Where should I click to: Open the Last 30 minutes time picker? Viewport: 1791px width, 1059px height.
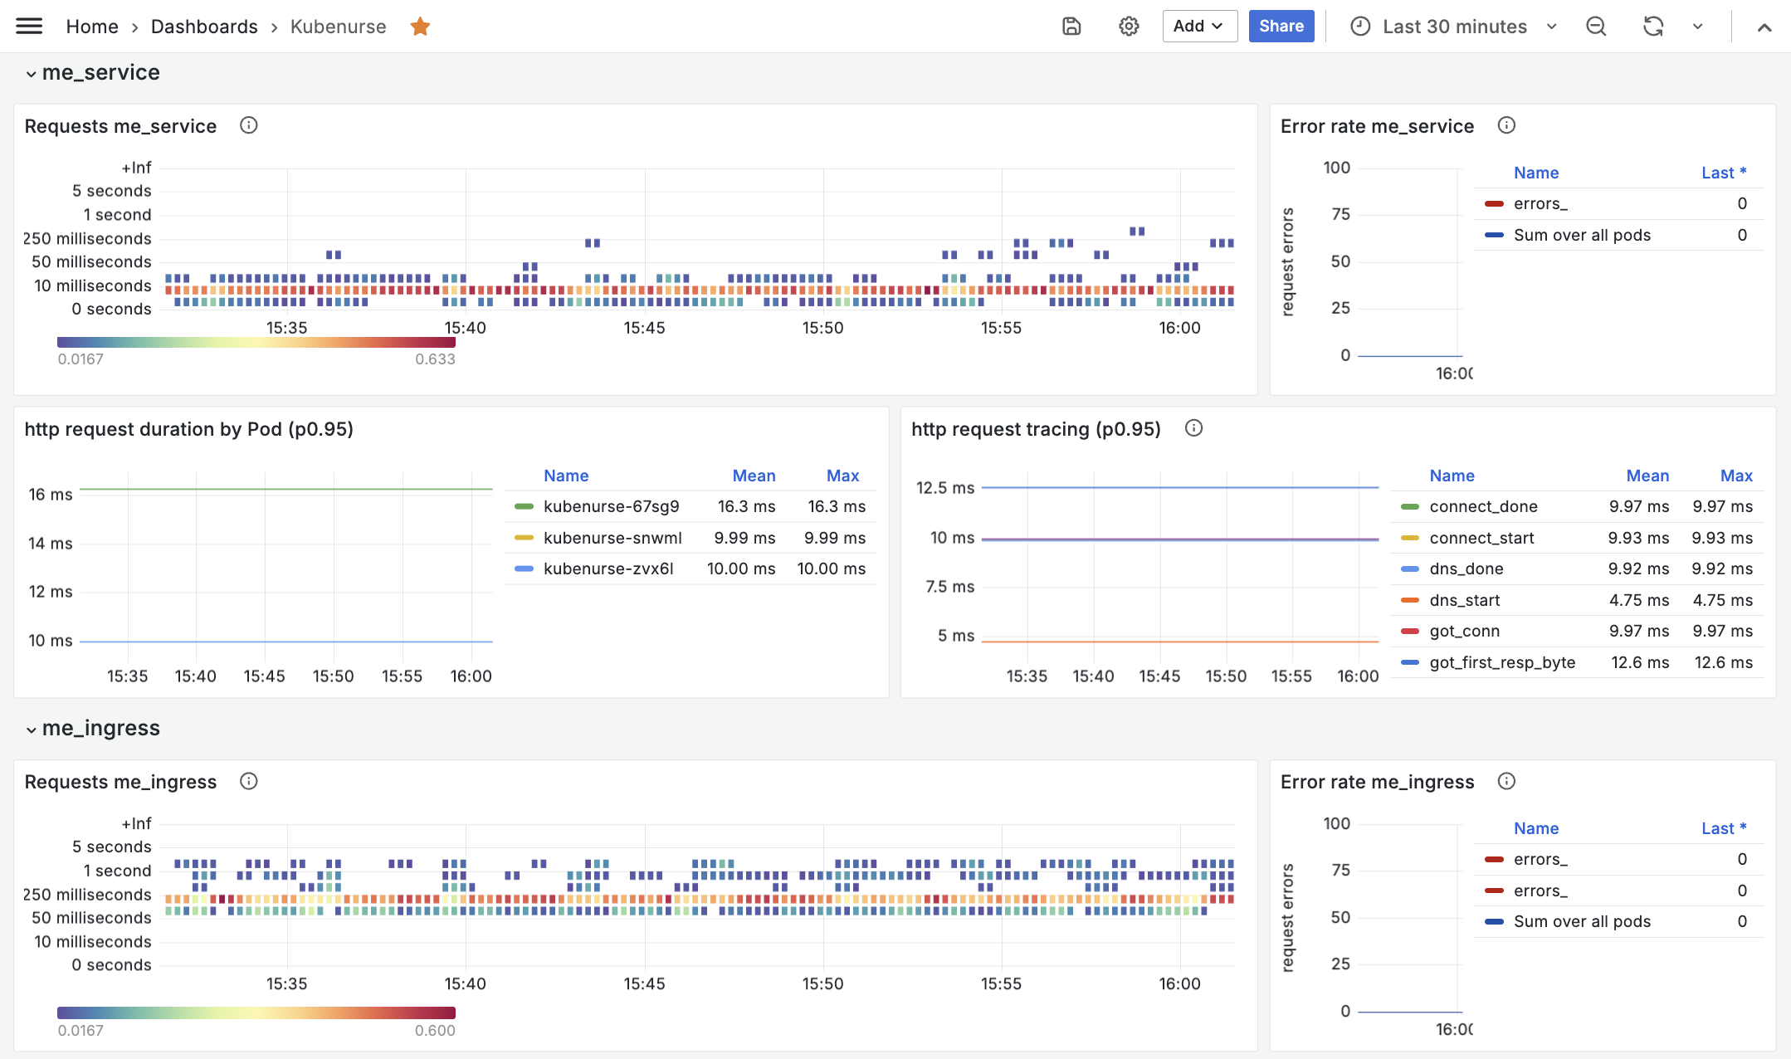coord(1453,27)
